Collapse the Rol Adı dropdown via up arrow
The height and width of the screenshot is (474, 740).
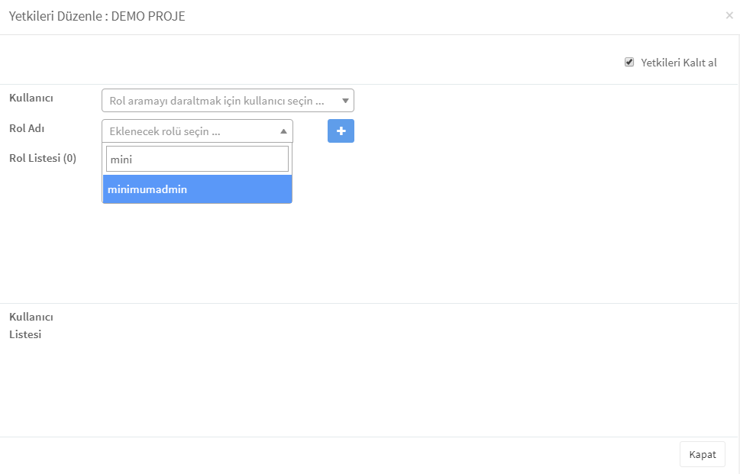pos(283,131)
